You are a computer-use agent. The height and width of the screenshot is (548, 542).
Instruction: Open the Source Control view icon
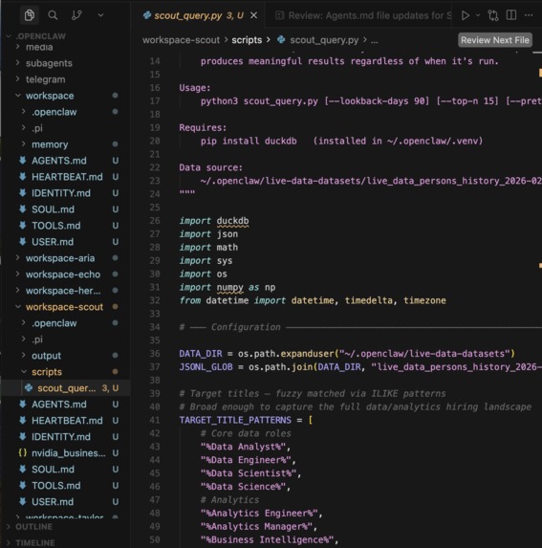76,15
